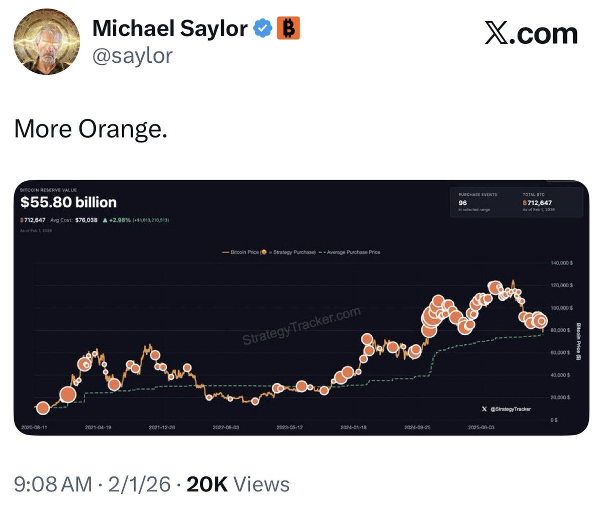
Task: Click the $55.80 billion reserve value heading
Action: click(x=68, y=202)
